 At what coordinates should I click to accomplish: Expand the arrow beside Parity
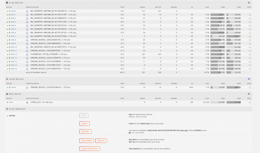8,11
